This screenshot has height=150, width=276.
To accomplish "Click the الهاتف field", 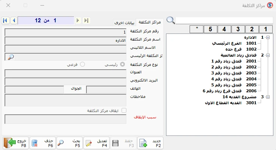I will pyautogui.click(x=106, y=90).
